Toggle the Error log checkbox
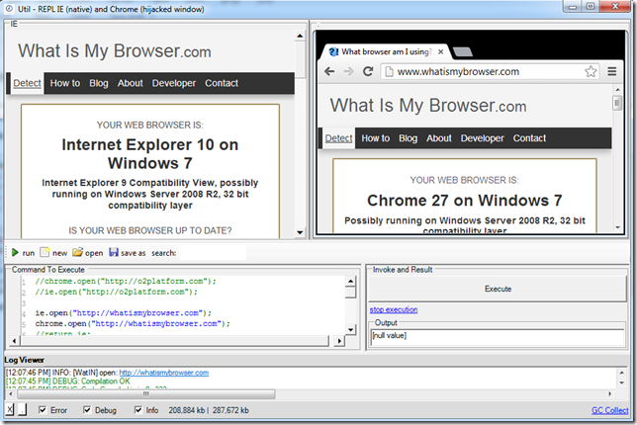637x425 pixels. pos(43,410)
